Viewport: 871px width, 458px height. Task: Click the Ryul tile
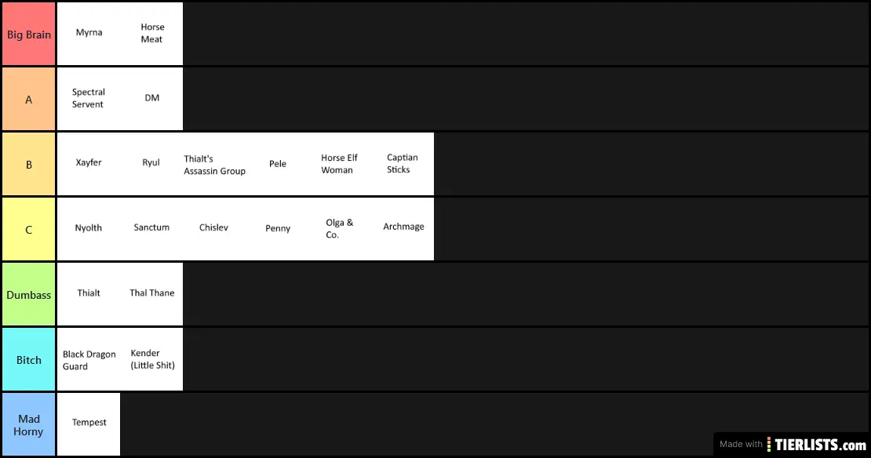(151, 163)
